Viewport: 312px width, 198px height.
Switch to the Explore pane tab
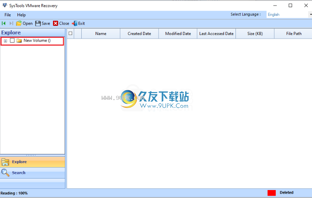click(x=32, y=162)
